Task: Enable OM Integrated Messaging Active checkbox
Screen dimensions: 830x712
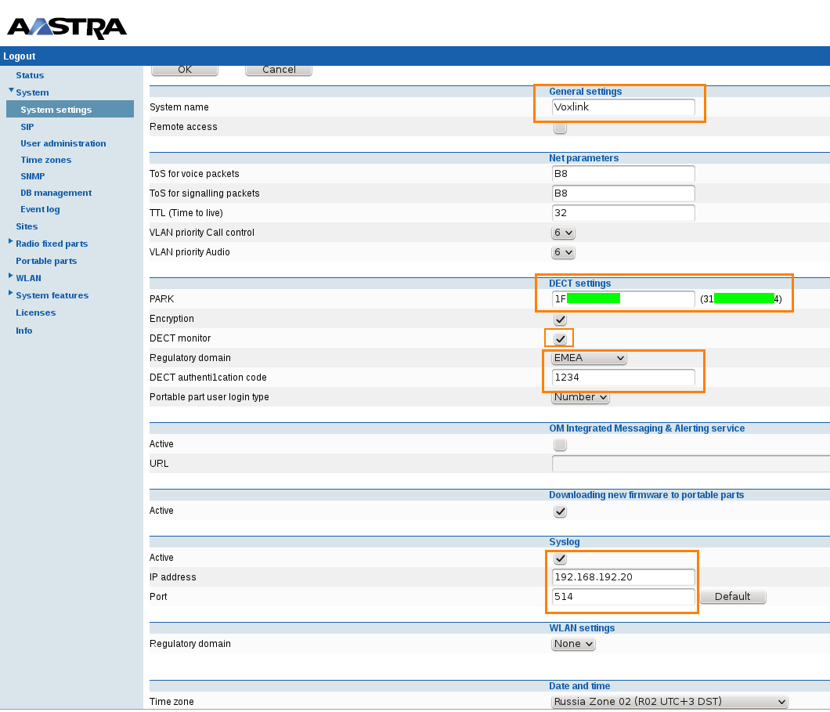Action: point(560,445)
